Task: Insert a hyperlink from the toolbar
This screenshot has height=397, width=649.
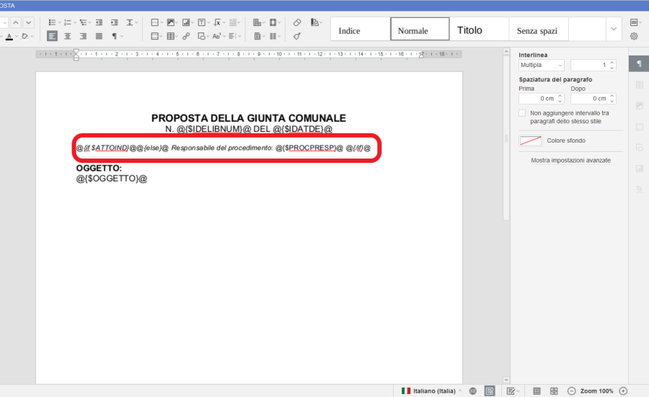Action: coord(186,36)
